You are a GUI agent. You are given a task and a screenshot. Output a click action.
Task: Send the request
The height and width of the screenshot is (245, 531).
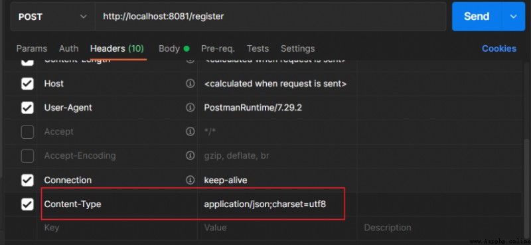pos(477,16)
